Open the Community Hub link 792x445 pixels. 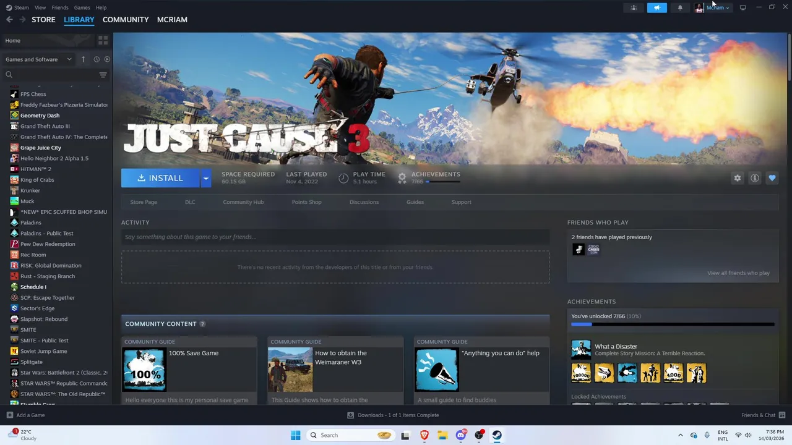coord(243,202)
